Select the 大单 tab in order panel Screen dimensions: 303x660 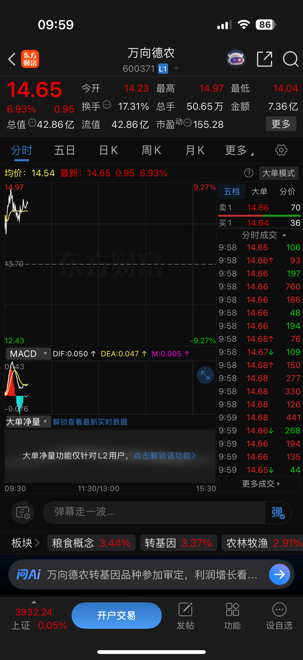pos(260,191)
